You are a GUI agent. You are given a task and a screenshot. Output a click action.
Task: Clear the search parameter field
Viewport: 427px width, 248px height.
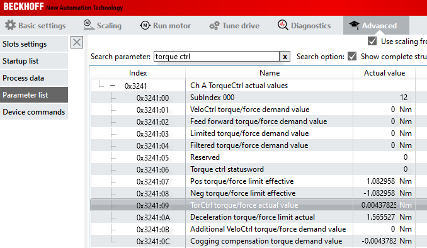point(285,57)
